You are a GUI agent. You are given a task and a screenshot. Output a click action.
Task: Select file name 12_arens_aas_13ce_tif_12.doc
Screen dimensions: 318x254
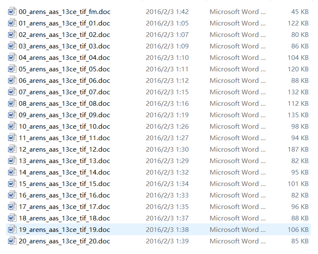[64, 150]
